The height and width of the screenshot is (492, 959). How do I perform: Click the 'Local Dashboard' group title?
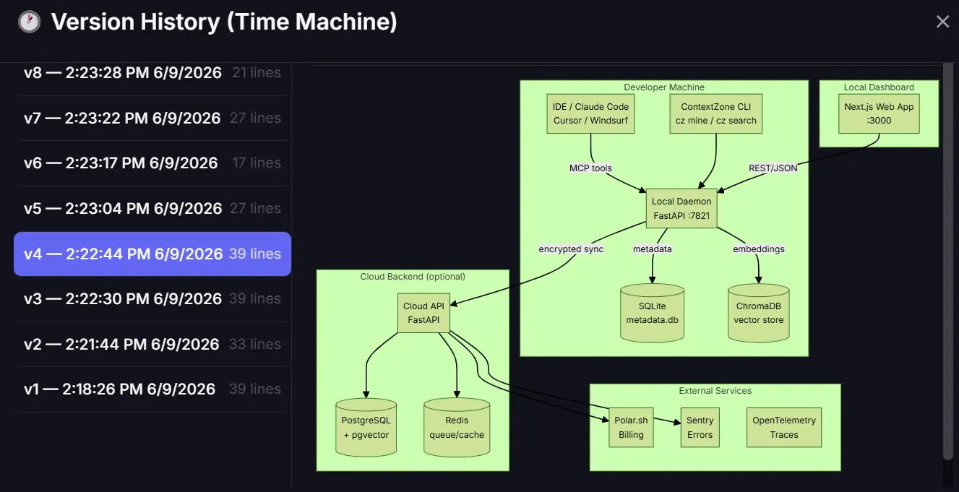[x=879, y=87]
